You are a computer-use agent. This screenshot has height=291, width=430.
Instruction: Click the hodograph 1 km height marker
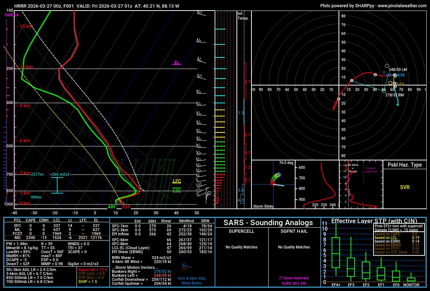(x=352, y=81)
